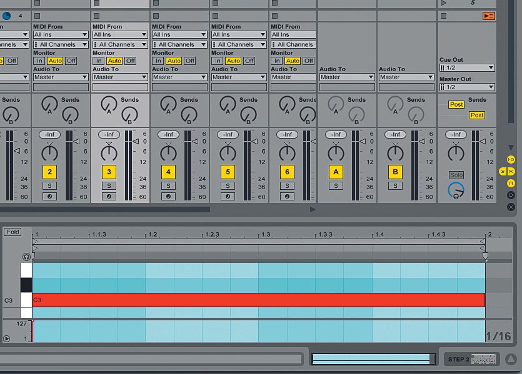Launch the orange clip in the Master track
This screenshot has height=374, width=522.
tap(488, 15)
